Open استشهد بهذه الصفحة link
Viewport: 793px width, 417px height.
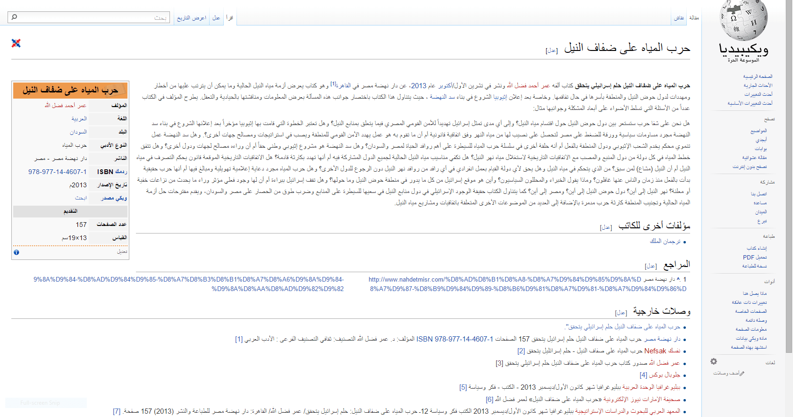click(749, 347)
